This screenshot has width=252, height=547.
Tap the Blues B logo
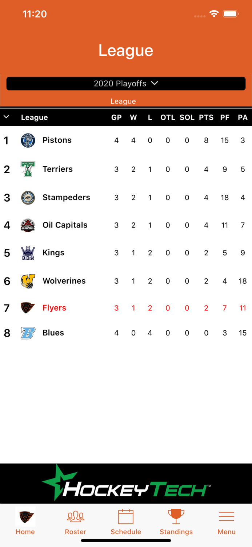28,333
